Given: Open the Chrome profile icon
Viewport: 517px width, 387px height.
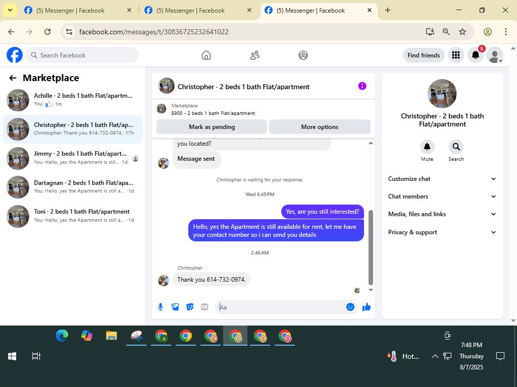Looking at the screenshot, I should coord(488,32).
